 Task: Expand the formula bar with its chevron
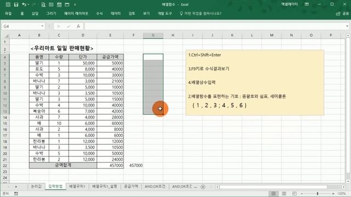coord(347,26)
